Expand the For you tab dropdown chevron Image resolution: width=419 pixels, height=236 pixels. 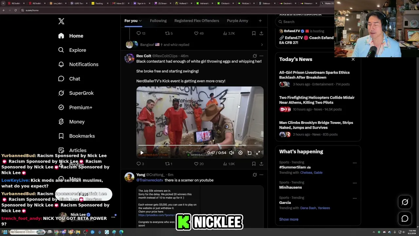pyautogui.click(x=140, y=21)
